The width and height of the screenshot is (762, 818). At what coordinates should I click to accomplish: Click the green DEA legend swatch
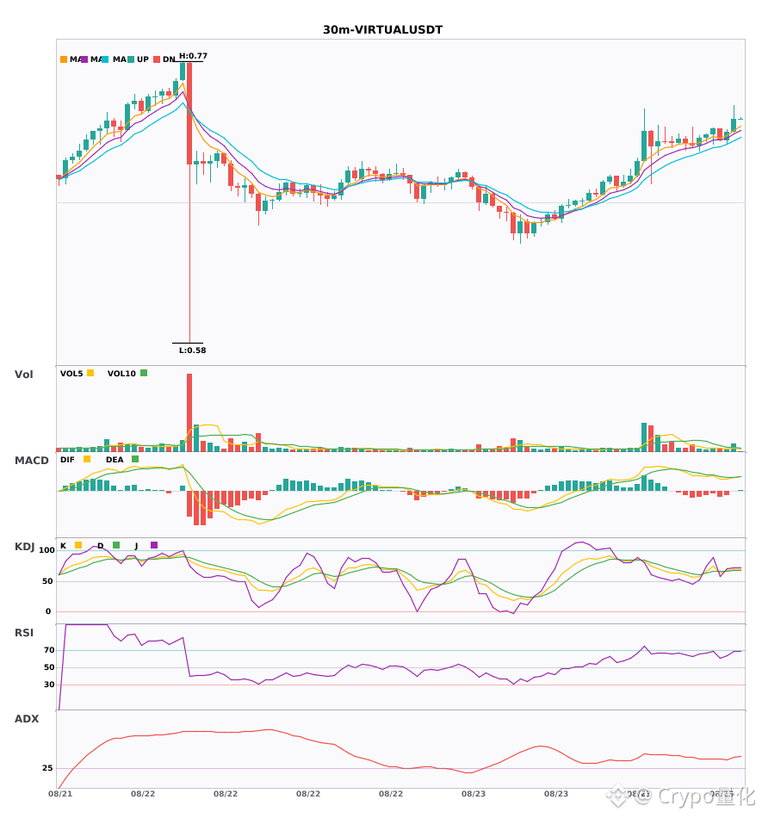(x=135, y=459)
